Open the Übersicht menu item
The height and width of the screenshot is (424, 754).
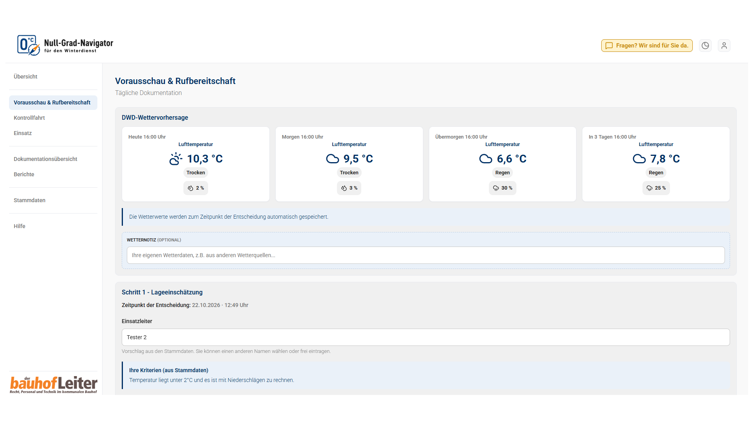pyautogui.click(x=53, y=77)
